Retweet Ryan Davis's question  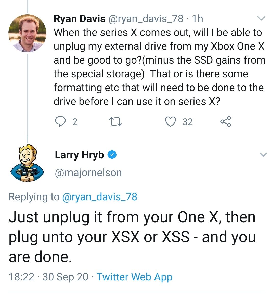(115, 122)
